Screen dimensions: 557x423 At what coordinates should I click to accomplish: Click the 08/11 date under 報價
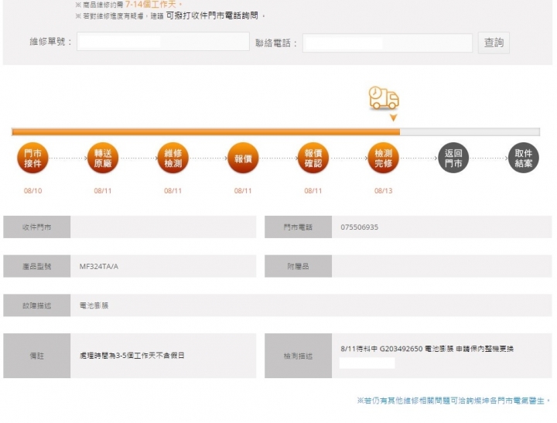(x=243, y=191)
